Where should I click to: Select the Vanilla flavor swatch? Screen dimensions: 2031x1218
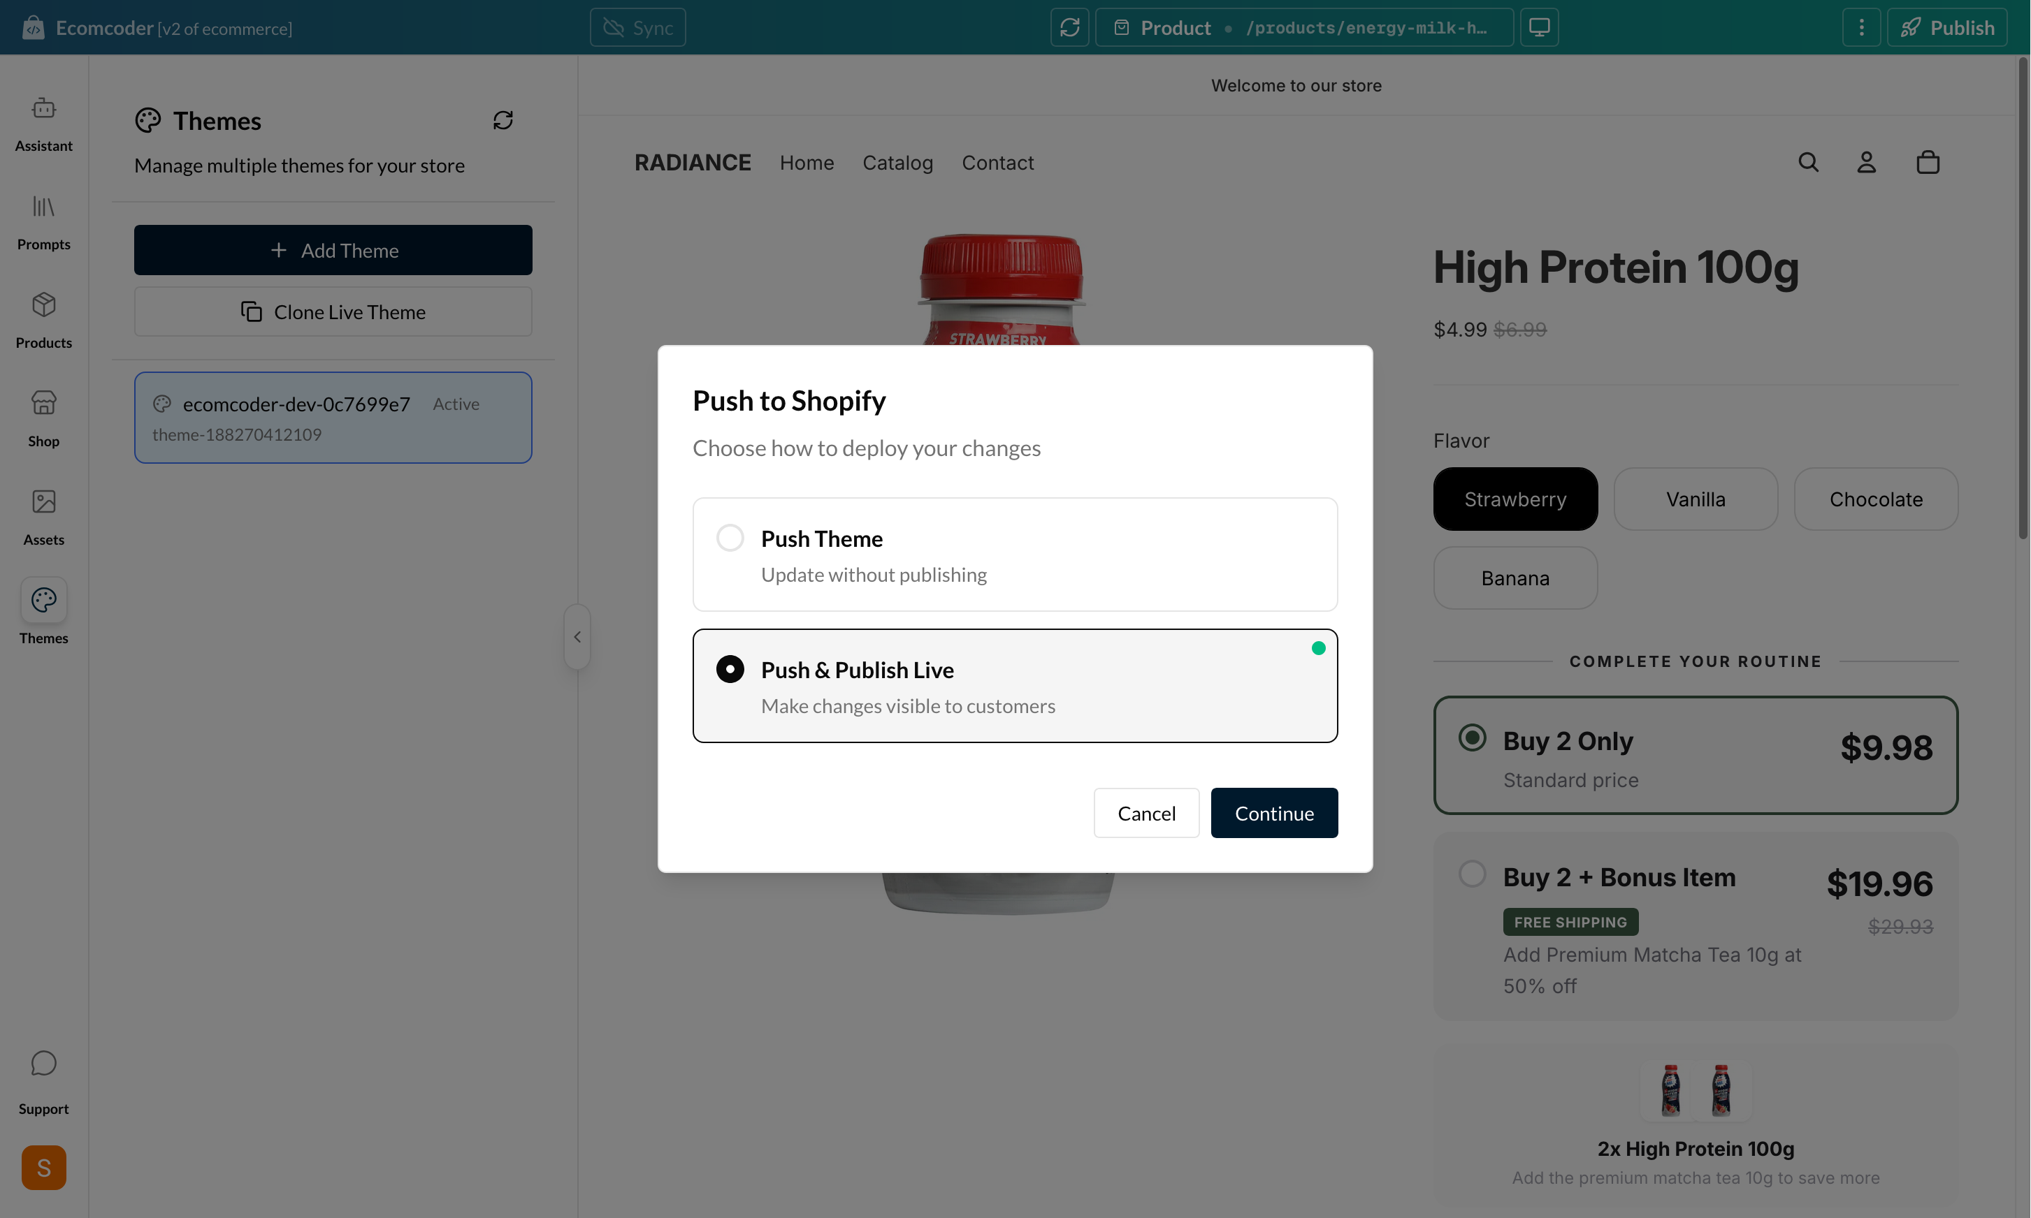(1695, 498)
